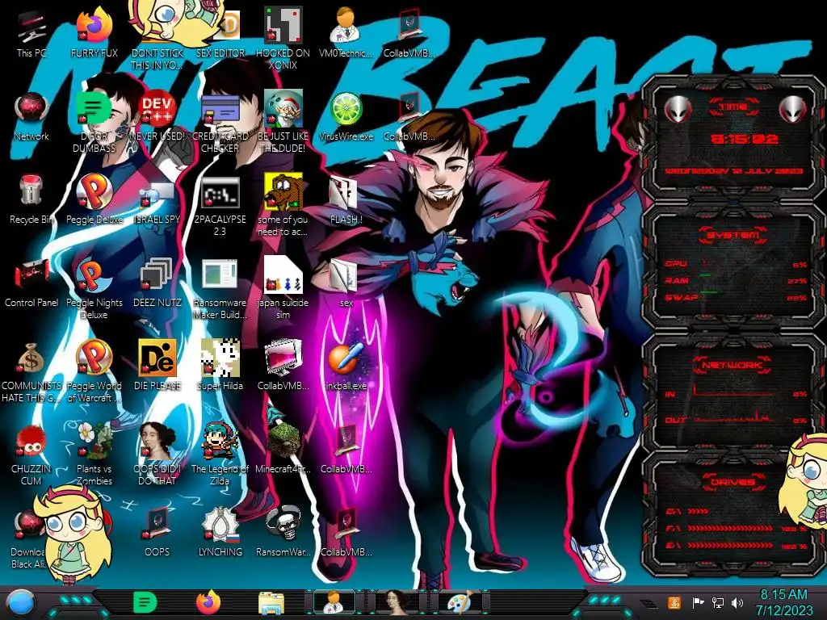Launch Peggle World of Warcraft
Viewport: 827px width, 620px height.
click(94, 371)
